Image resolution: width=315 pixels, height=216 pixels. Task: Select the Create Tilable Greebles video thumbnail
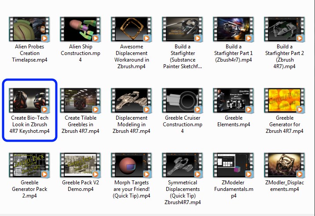(x=81, y=100)
